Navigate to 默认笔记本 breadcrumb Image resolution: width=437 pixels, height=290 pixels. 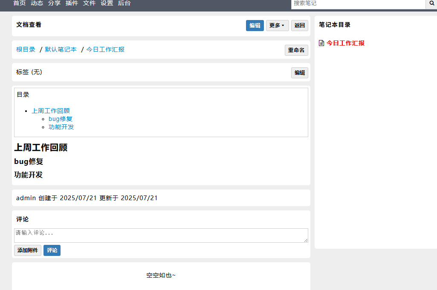pyautogui.click(x=61, y=49)
